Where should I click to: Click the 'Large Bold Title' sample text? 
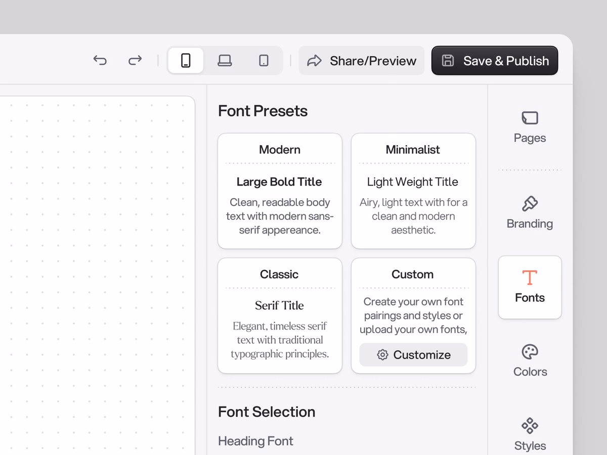pos(279,182)
